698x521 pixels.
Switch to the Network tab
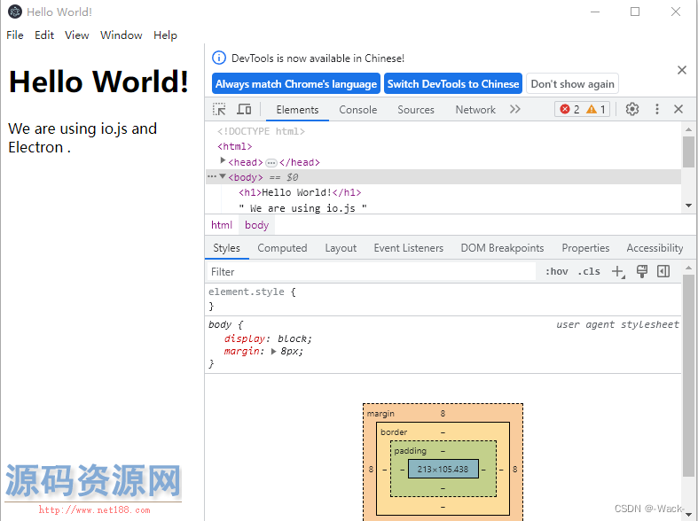(x=475, y=110)
